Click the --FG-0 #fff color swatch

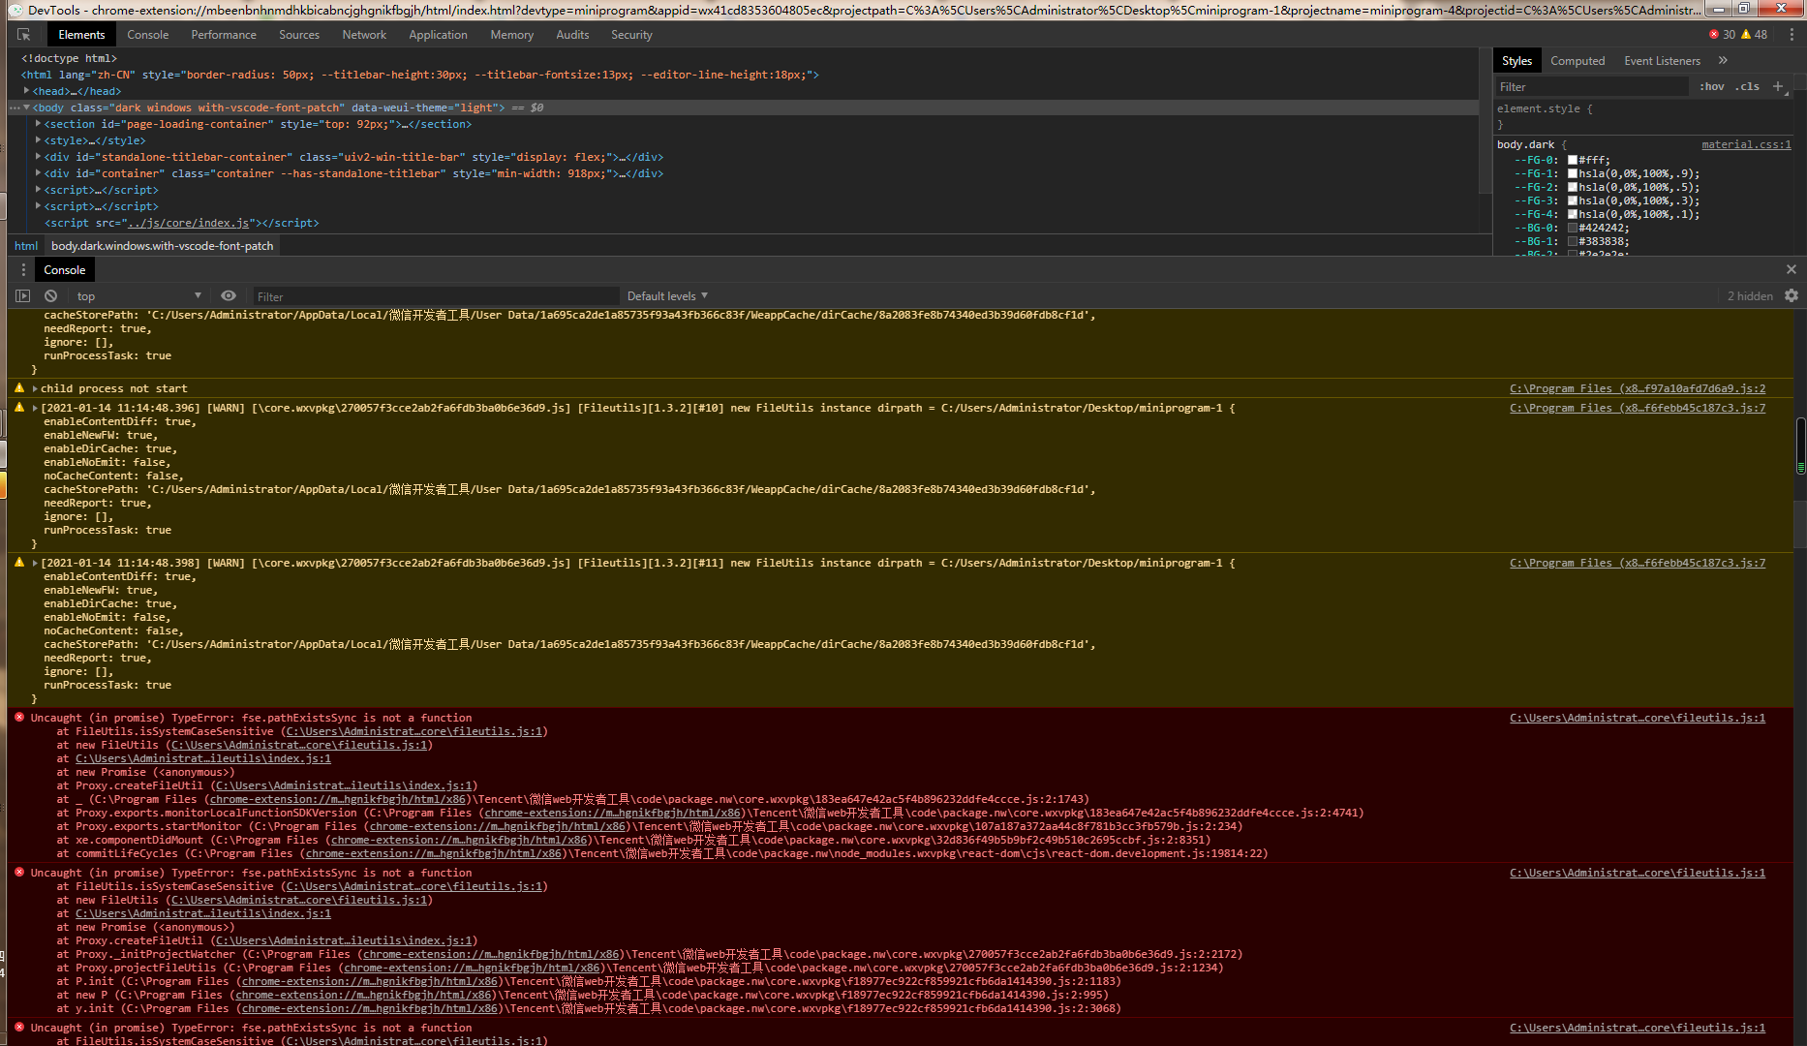1573,161
